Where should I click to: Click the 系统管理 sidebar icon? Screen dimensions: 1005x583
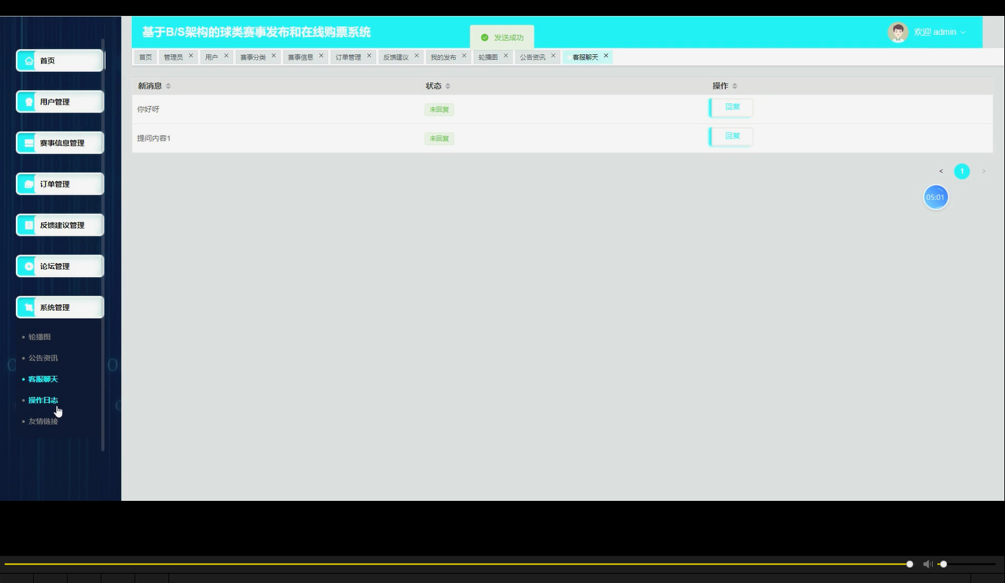[x=29, y=307]
